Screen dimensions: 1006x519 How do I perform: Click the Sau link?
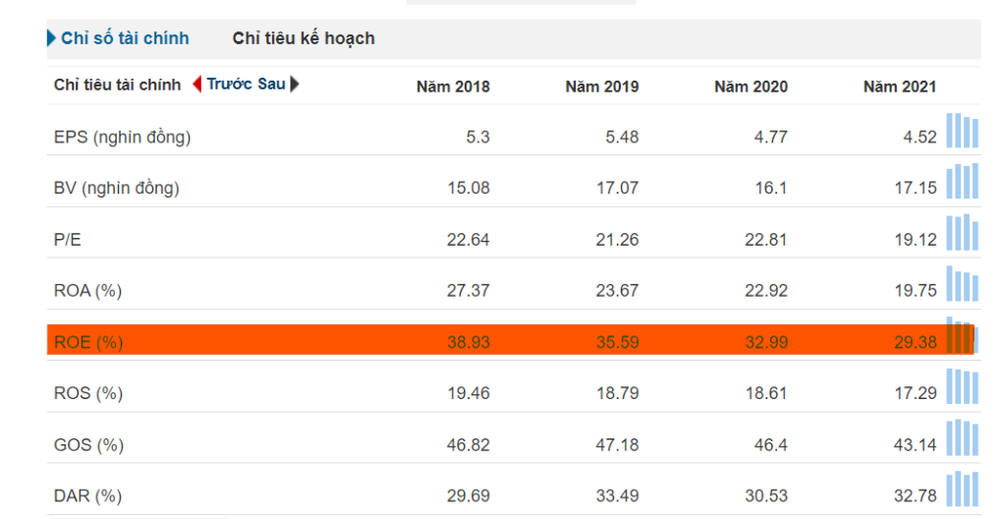point(271,85)
